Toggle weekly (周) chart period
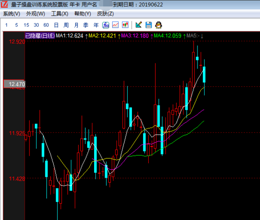 66,25
